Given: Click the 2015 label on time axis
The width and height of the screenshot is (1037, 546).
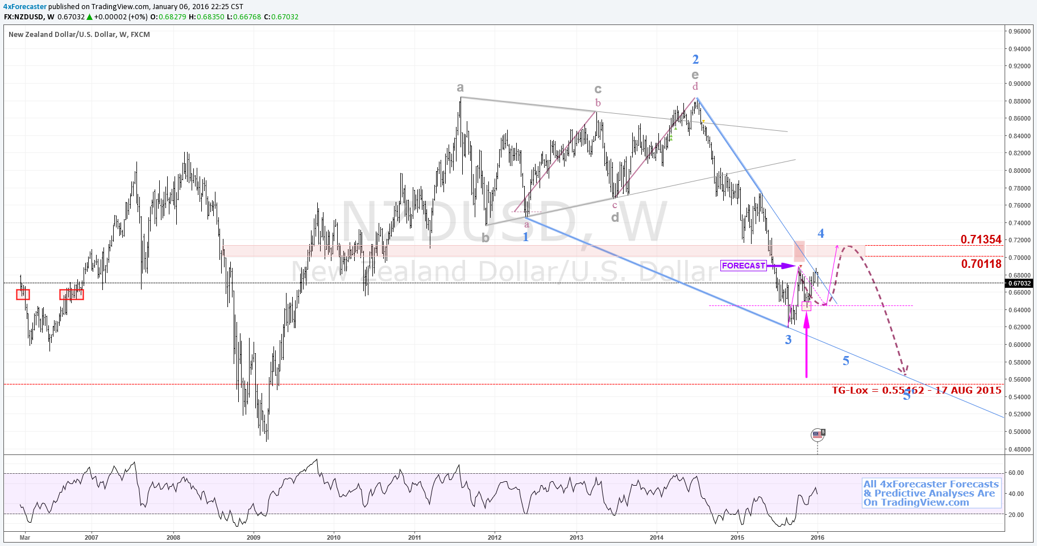Looking at the screenshot, I should point(737,537).
